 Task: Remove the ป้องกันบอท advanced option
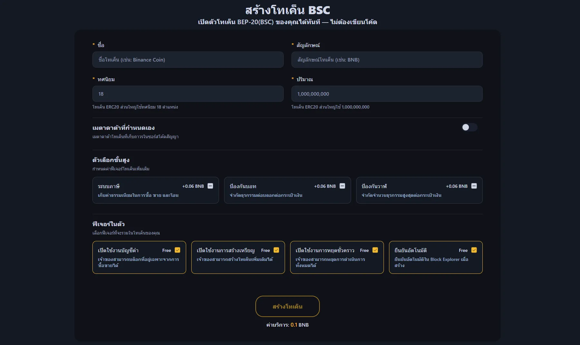coord(342,186)
